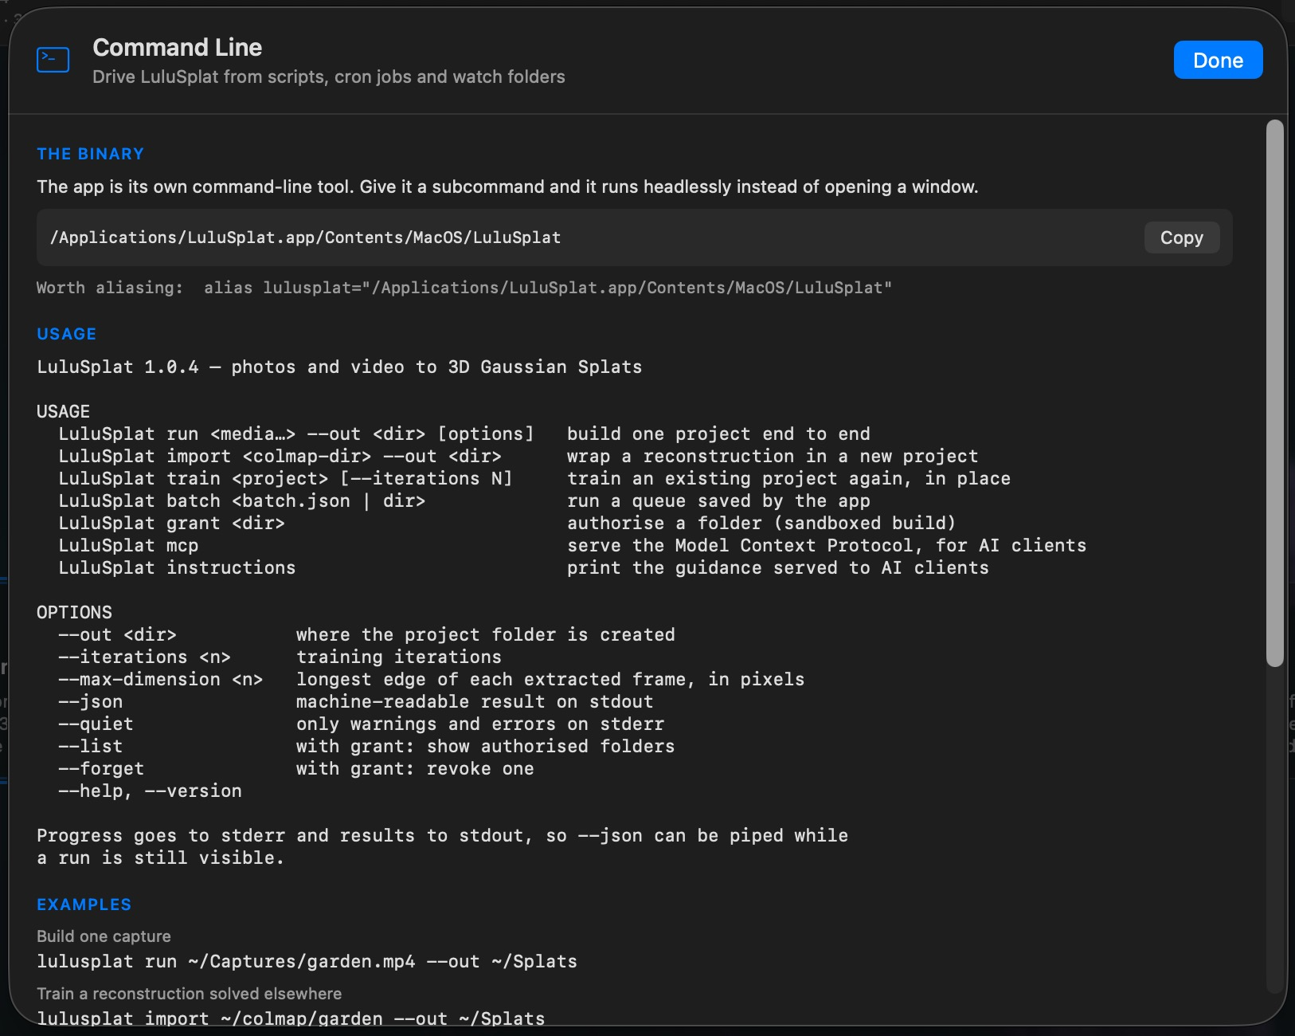Click "Train a reconstruction solved elsewhere" label

[189, 994]
